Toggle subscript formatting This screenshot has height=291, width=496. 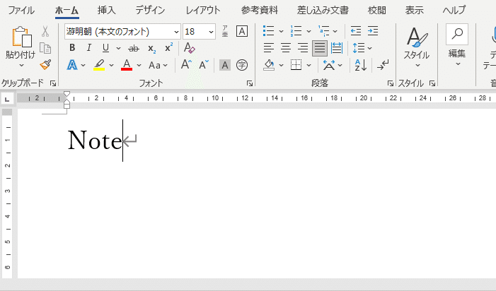tap(151, 48)
